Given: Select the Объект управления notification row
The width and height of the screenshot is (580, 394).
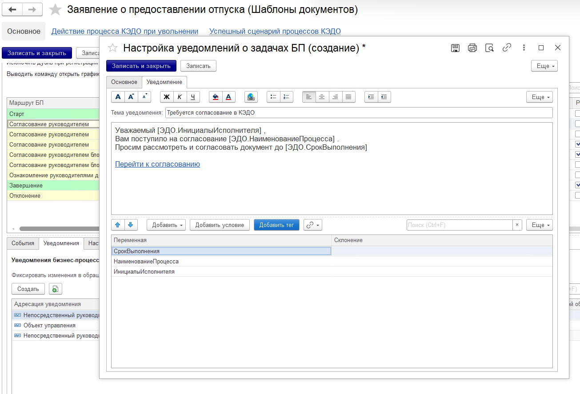Looking at the screenshot, I should click(x=56, y=325).
